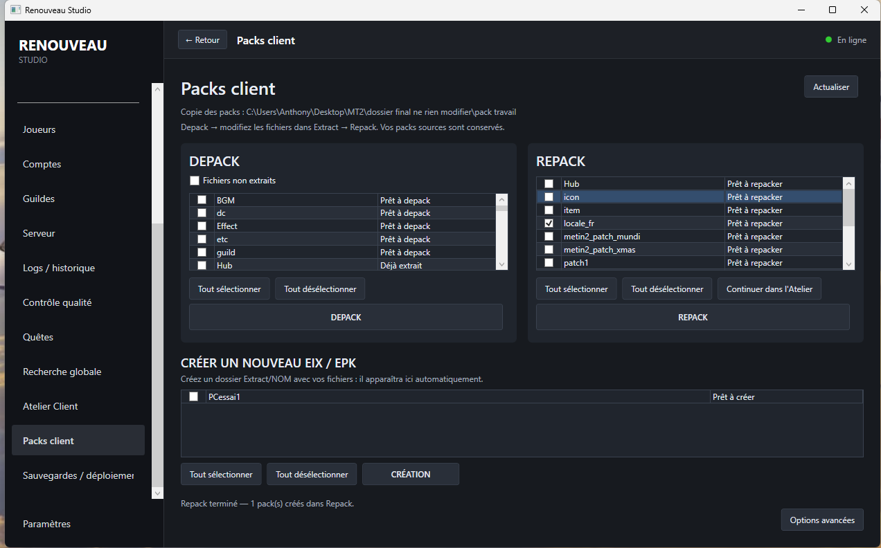Click the sidebar scrollbar down arrow
Screen dimensions: 881x548
[x=157, y=493]
